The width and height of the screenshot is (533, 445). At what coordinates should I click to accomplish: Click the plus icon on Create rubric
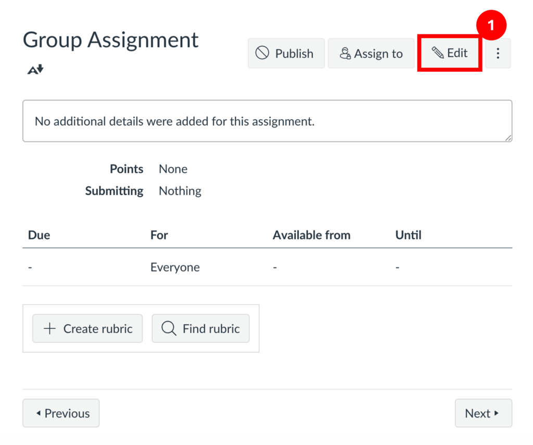(49, 328)
